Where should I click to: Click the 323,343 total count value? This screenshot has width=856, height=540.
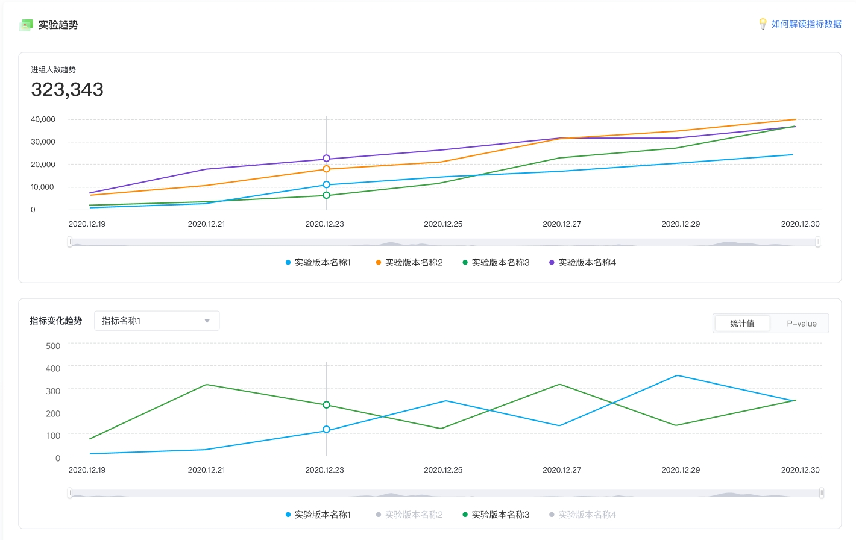[x=68, y=90]
